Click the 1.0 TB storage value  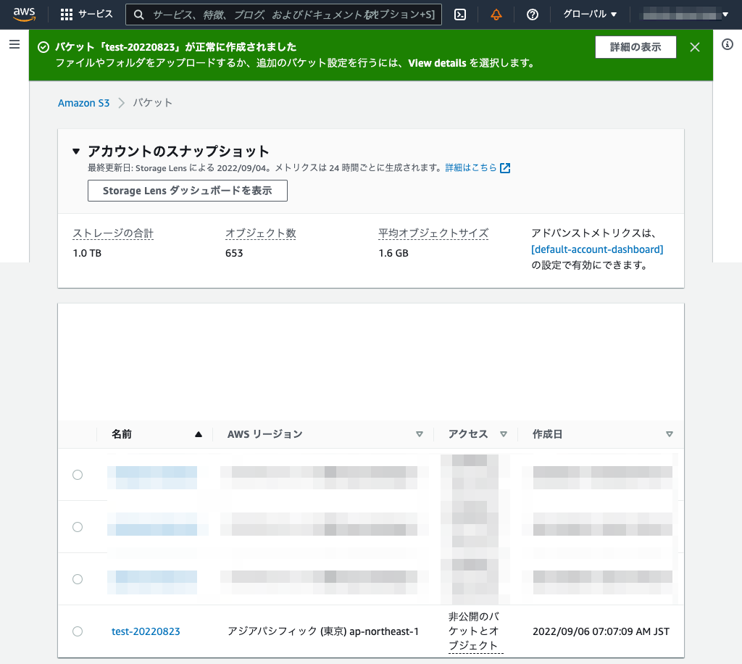(x=87, y=253)
